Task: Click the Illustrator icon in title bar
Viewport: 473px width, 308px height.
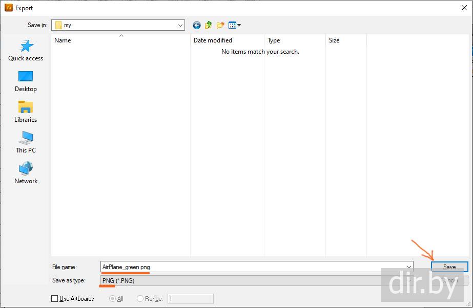Action: pos(8,8)
